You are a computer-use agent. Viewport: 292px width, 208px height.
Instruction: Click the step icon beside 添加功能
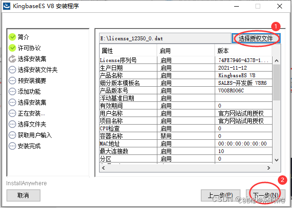tap(12, 91)
